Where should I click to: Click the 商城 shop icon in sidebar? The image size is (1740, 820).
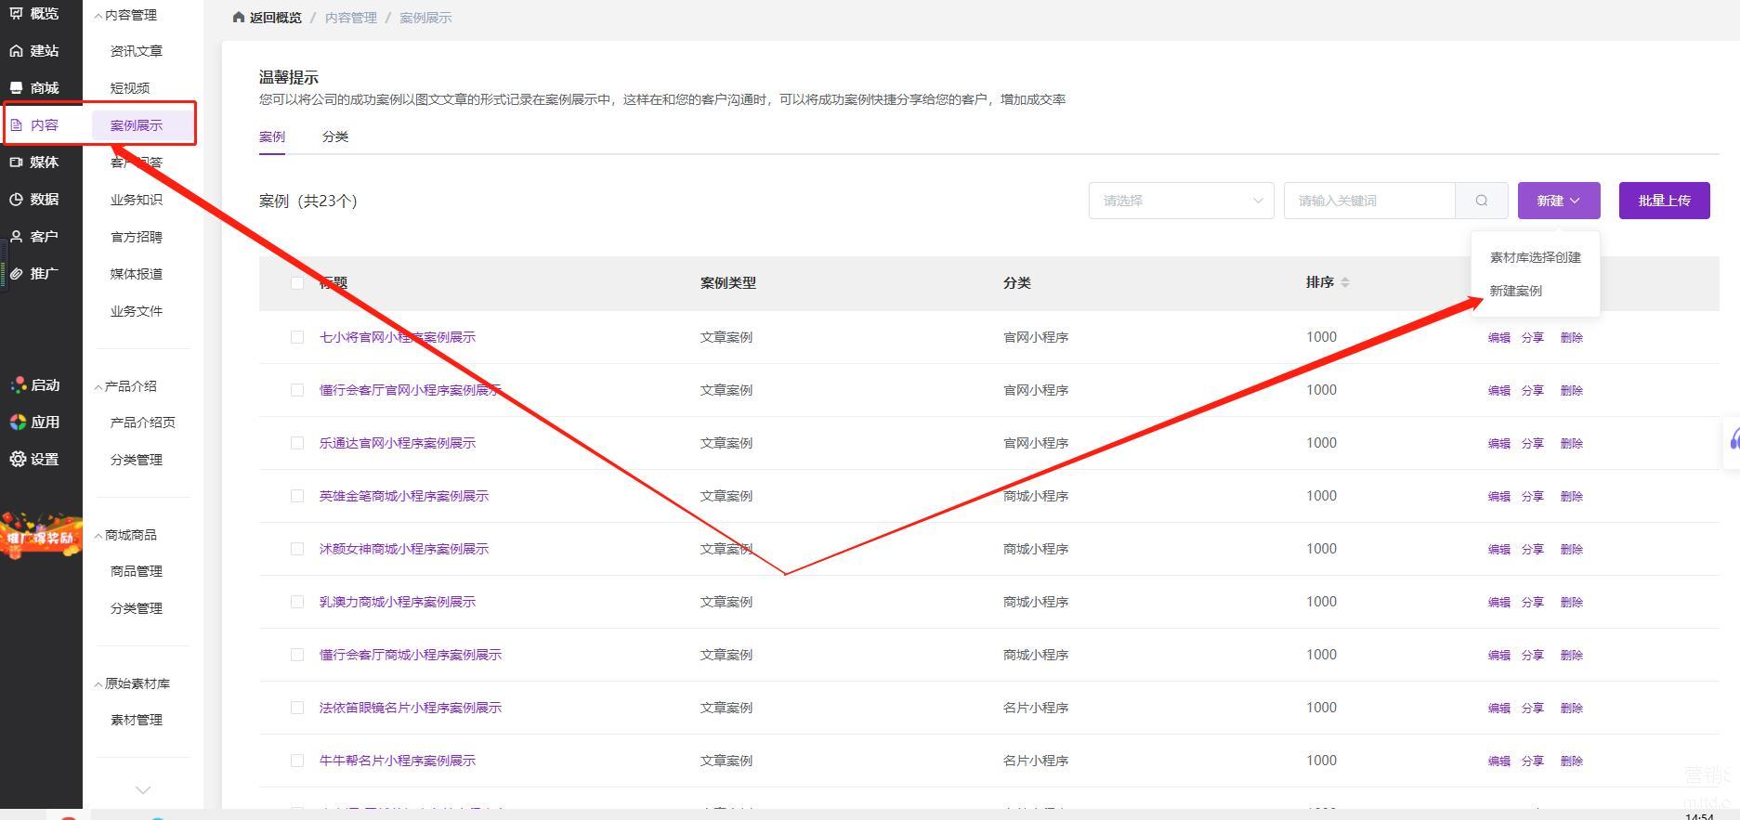[17, 88]
